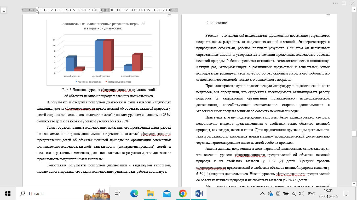Screen dimensions: 357x200
Task: Open the volume speaker control
Action: click(x=301, y=193)
